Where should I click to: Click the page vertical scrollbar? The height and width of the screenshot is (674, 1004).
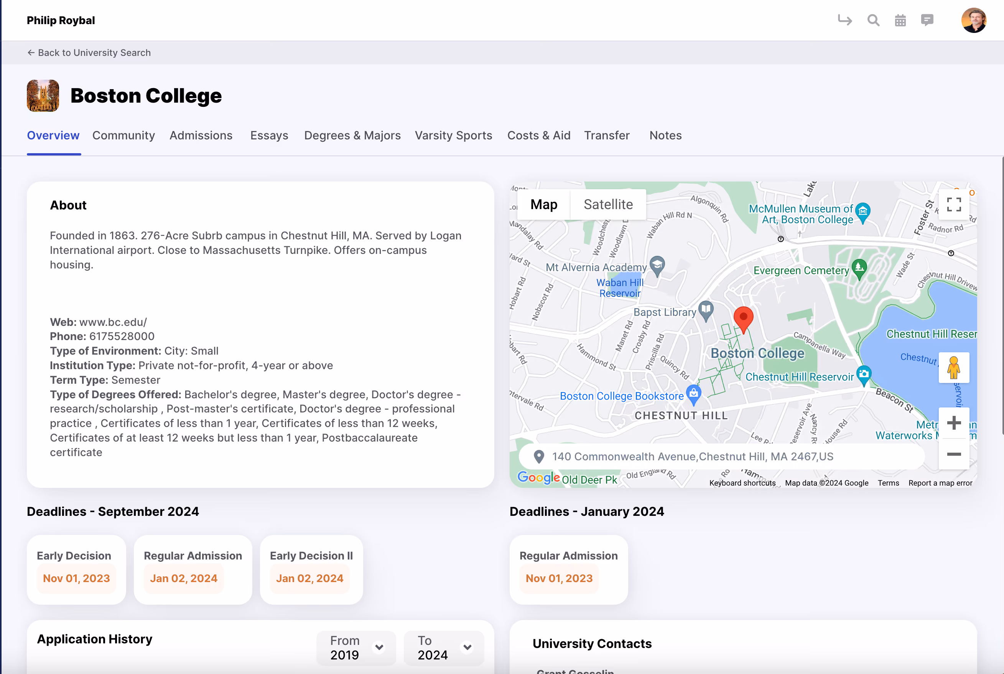1002,296
